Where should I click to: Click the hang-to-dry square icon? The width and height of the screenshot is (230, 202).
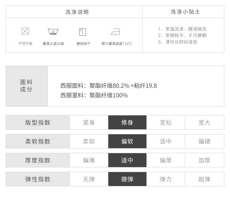click(83, 32)
